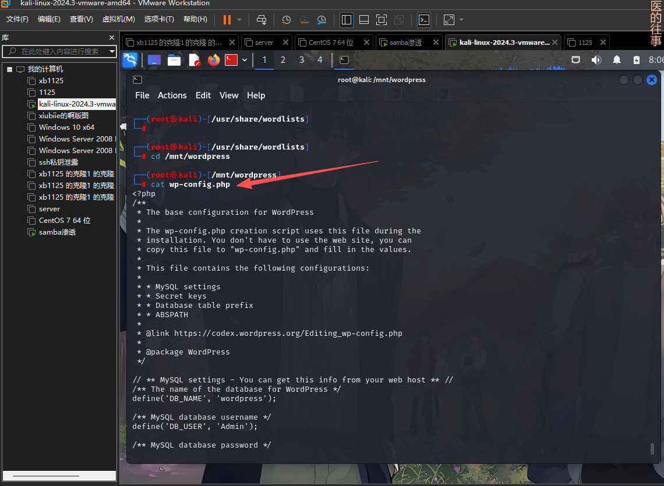Switch to the CentOS 7 64 位 tab
Screen dimensions: 664x486
tap(331, 42)
